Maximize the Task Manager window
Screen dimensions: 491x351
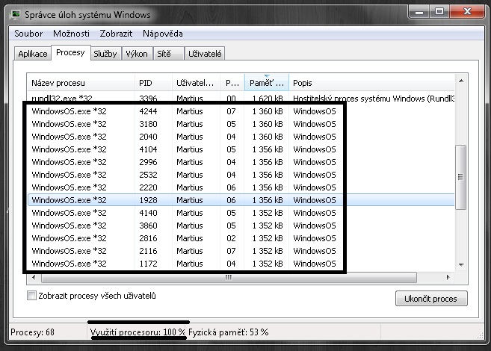pyautogui.click(x=439, y=12)
